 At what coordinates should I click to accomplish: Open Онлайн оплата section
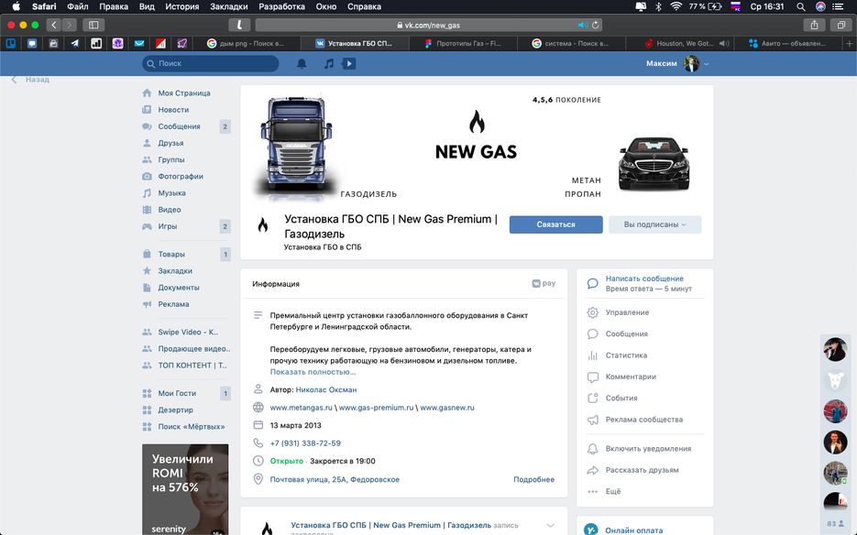[633, 530]
